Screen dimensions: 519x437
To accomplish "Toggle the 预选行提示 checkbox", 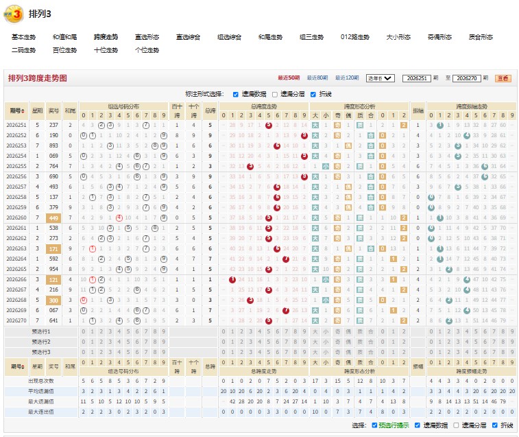I will [x=374, y=425].
